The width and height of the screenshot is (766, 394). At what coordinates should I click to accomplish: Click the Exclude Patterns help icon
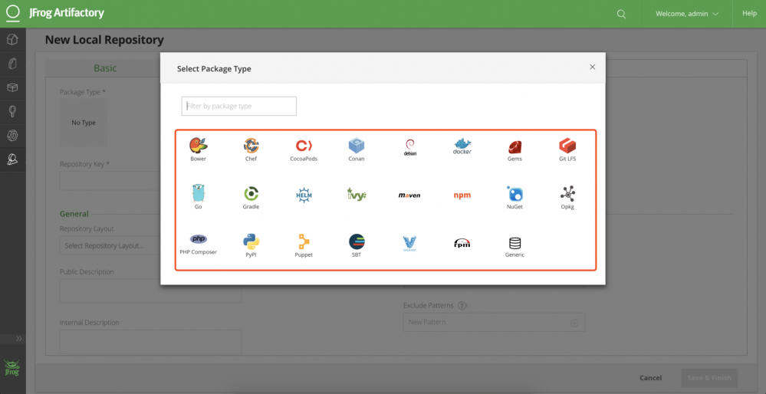tap(462, 306)
